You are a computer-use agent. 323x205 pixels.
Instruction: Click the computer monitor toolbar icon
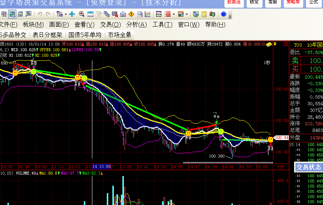coord(195,14)
